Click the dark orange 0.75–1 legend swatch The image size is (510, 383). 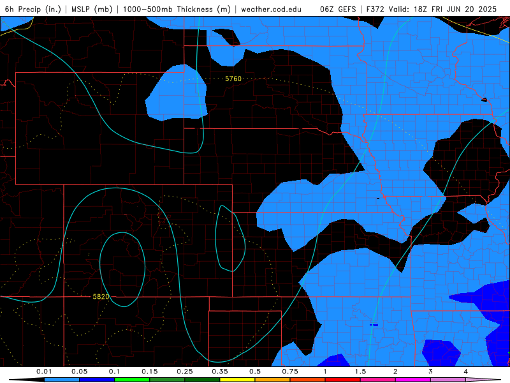[x=308, y=380]
